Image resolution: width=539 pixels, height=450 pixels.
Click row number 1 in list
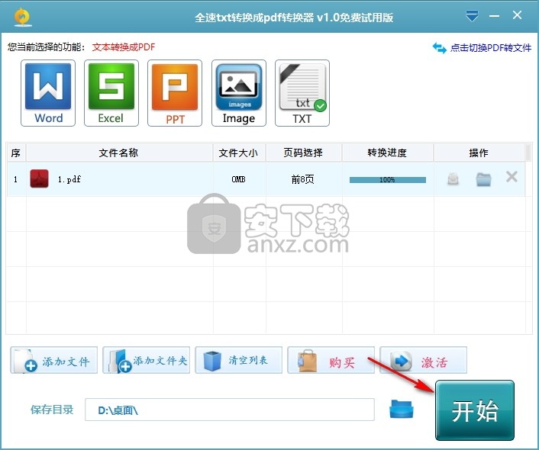pyautogui.click(x=15, y=179)
